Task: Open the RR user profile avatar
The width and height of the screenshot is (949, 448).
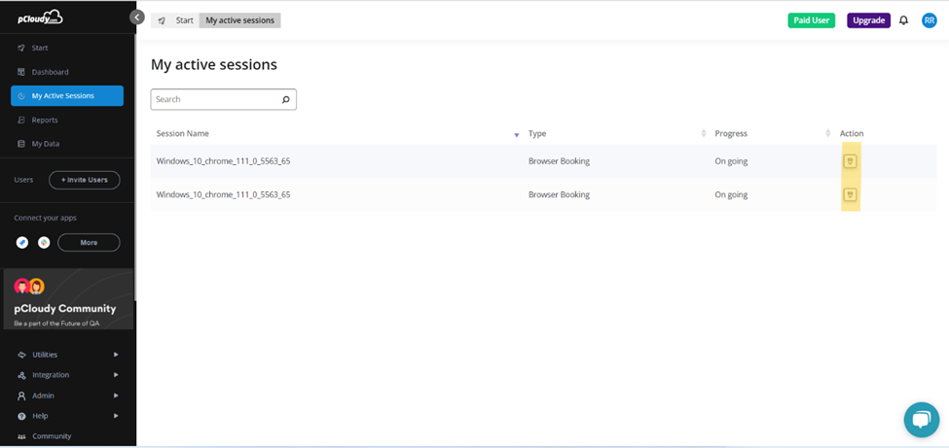Action: [929, 20]
